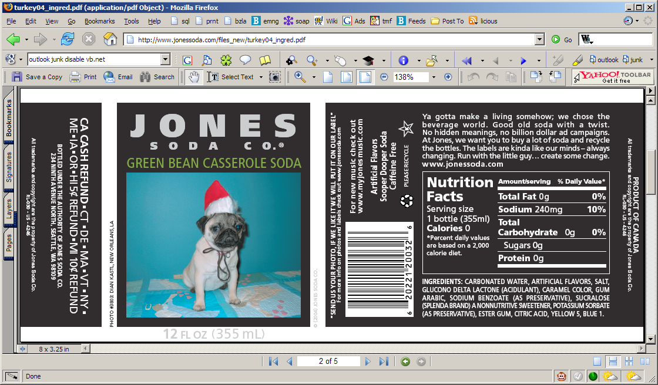The height and width of the screenshot is (385, 658).
Task: Click the Print button
Action: tap(83, 77)
